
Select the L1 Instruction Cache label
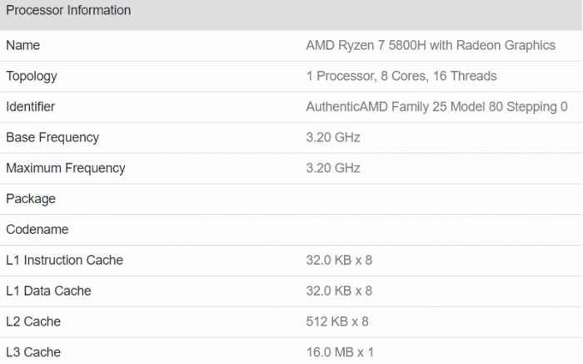tap(64, 261)
